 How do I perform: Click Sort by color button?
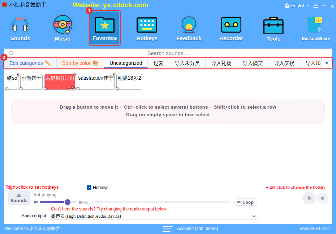80,63
